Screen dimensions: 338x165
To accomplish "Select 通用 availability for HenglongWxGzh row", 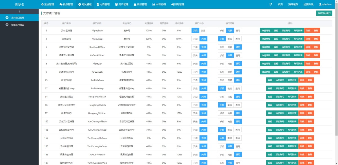I will [x=238, y=105].
